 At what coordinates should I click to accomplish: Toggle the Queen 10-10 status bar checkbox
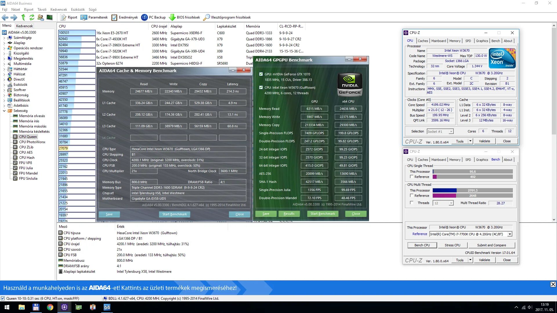(3, 299)
